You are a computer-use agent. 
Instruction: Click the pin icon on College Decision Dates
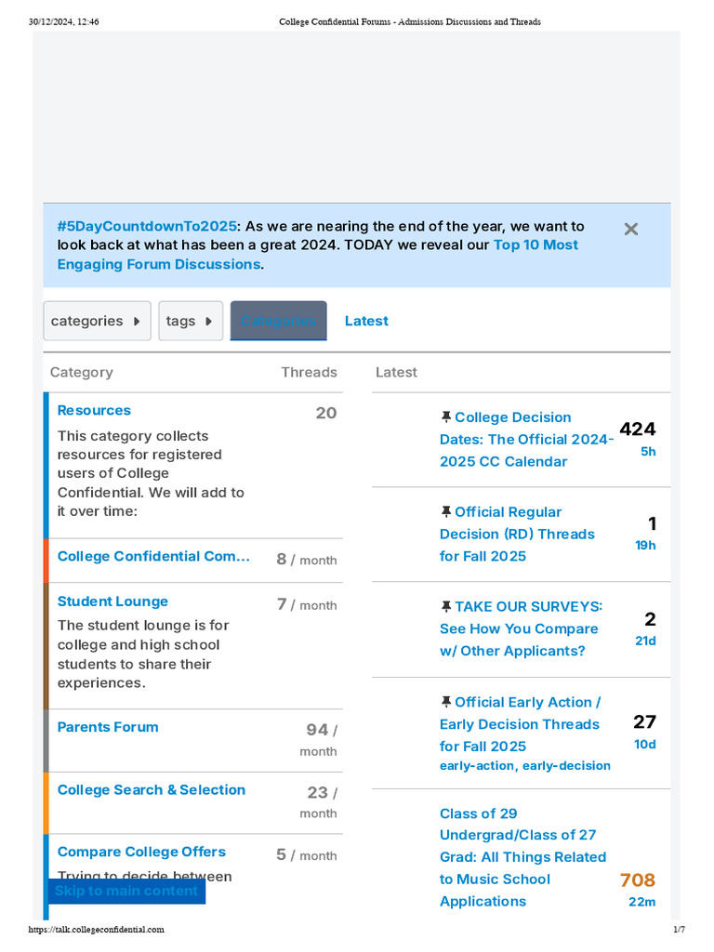coord(445,416)
